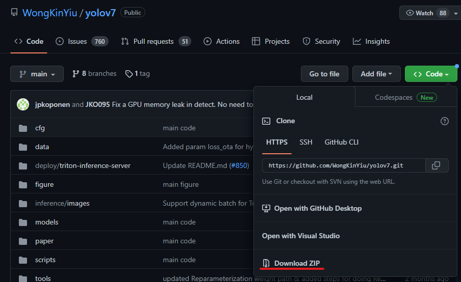Open the 'Fix a GPU memory leak' commit message

coord(182,104)
